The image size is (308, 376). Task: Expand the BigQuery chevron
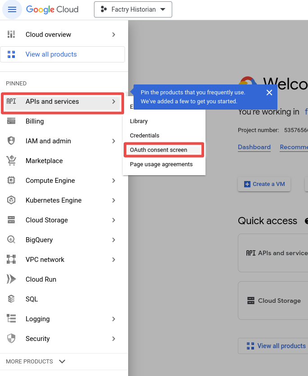114,240
